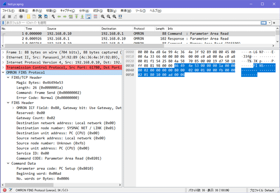Open the display filter history dropdown
Screen dimensions: 280x193
click(269, 23)
